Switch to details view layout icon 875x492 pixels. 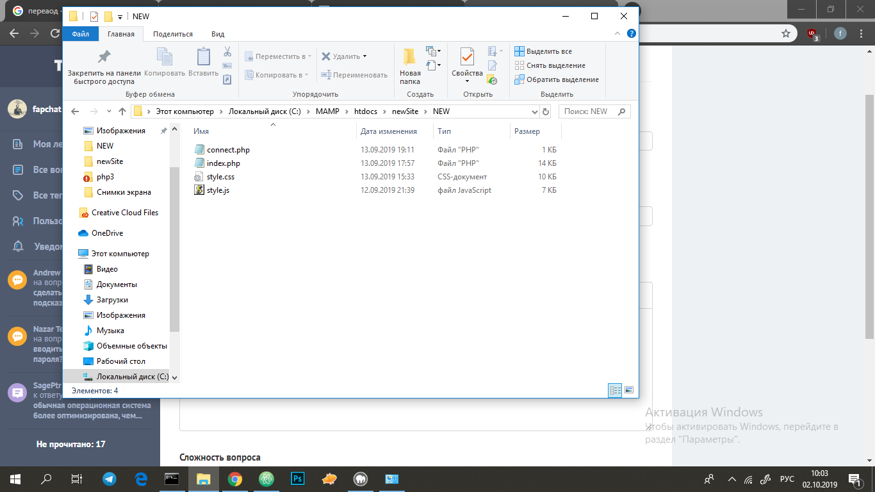click(x=615, y=390)
